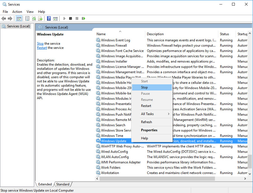
Task: Click the Back arrow toolbar icon
Action: pos(4,18)
